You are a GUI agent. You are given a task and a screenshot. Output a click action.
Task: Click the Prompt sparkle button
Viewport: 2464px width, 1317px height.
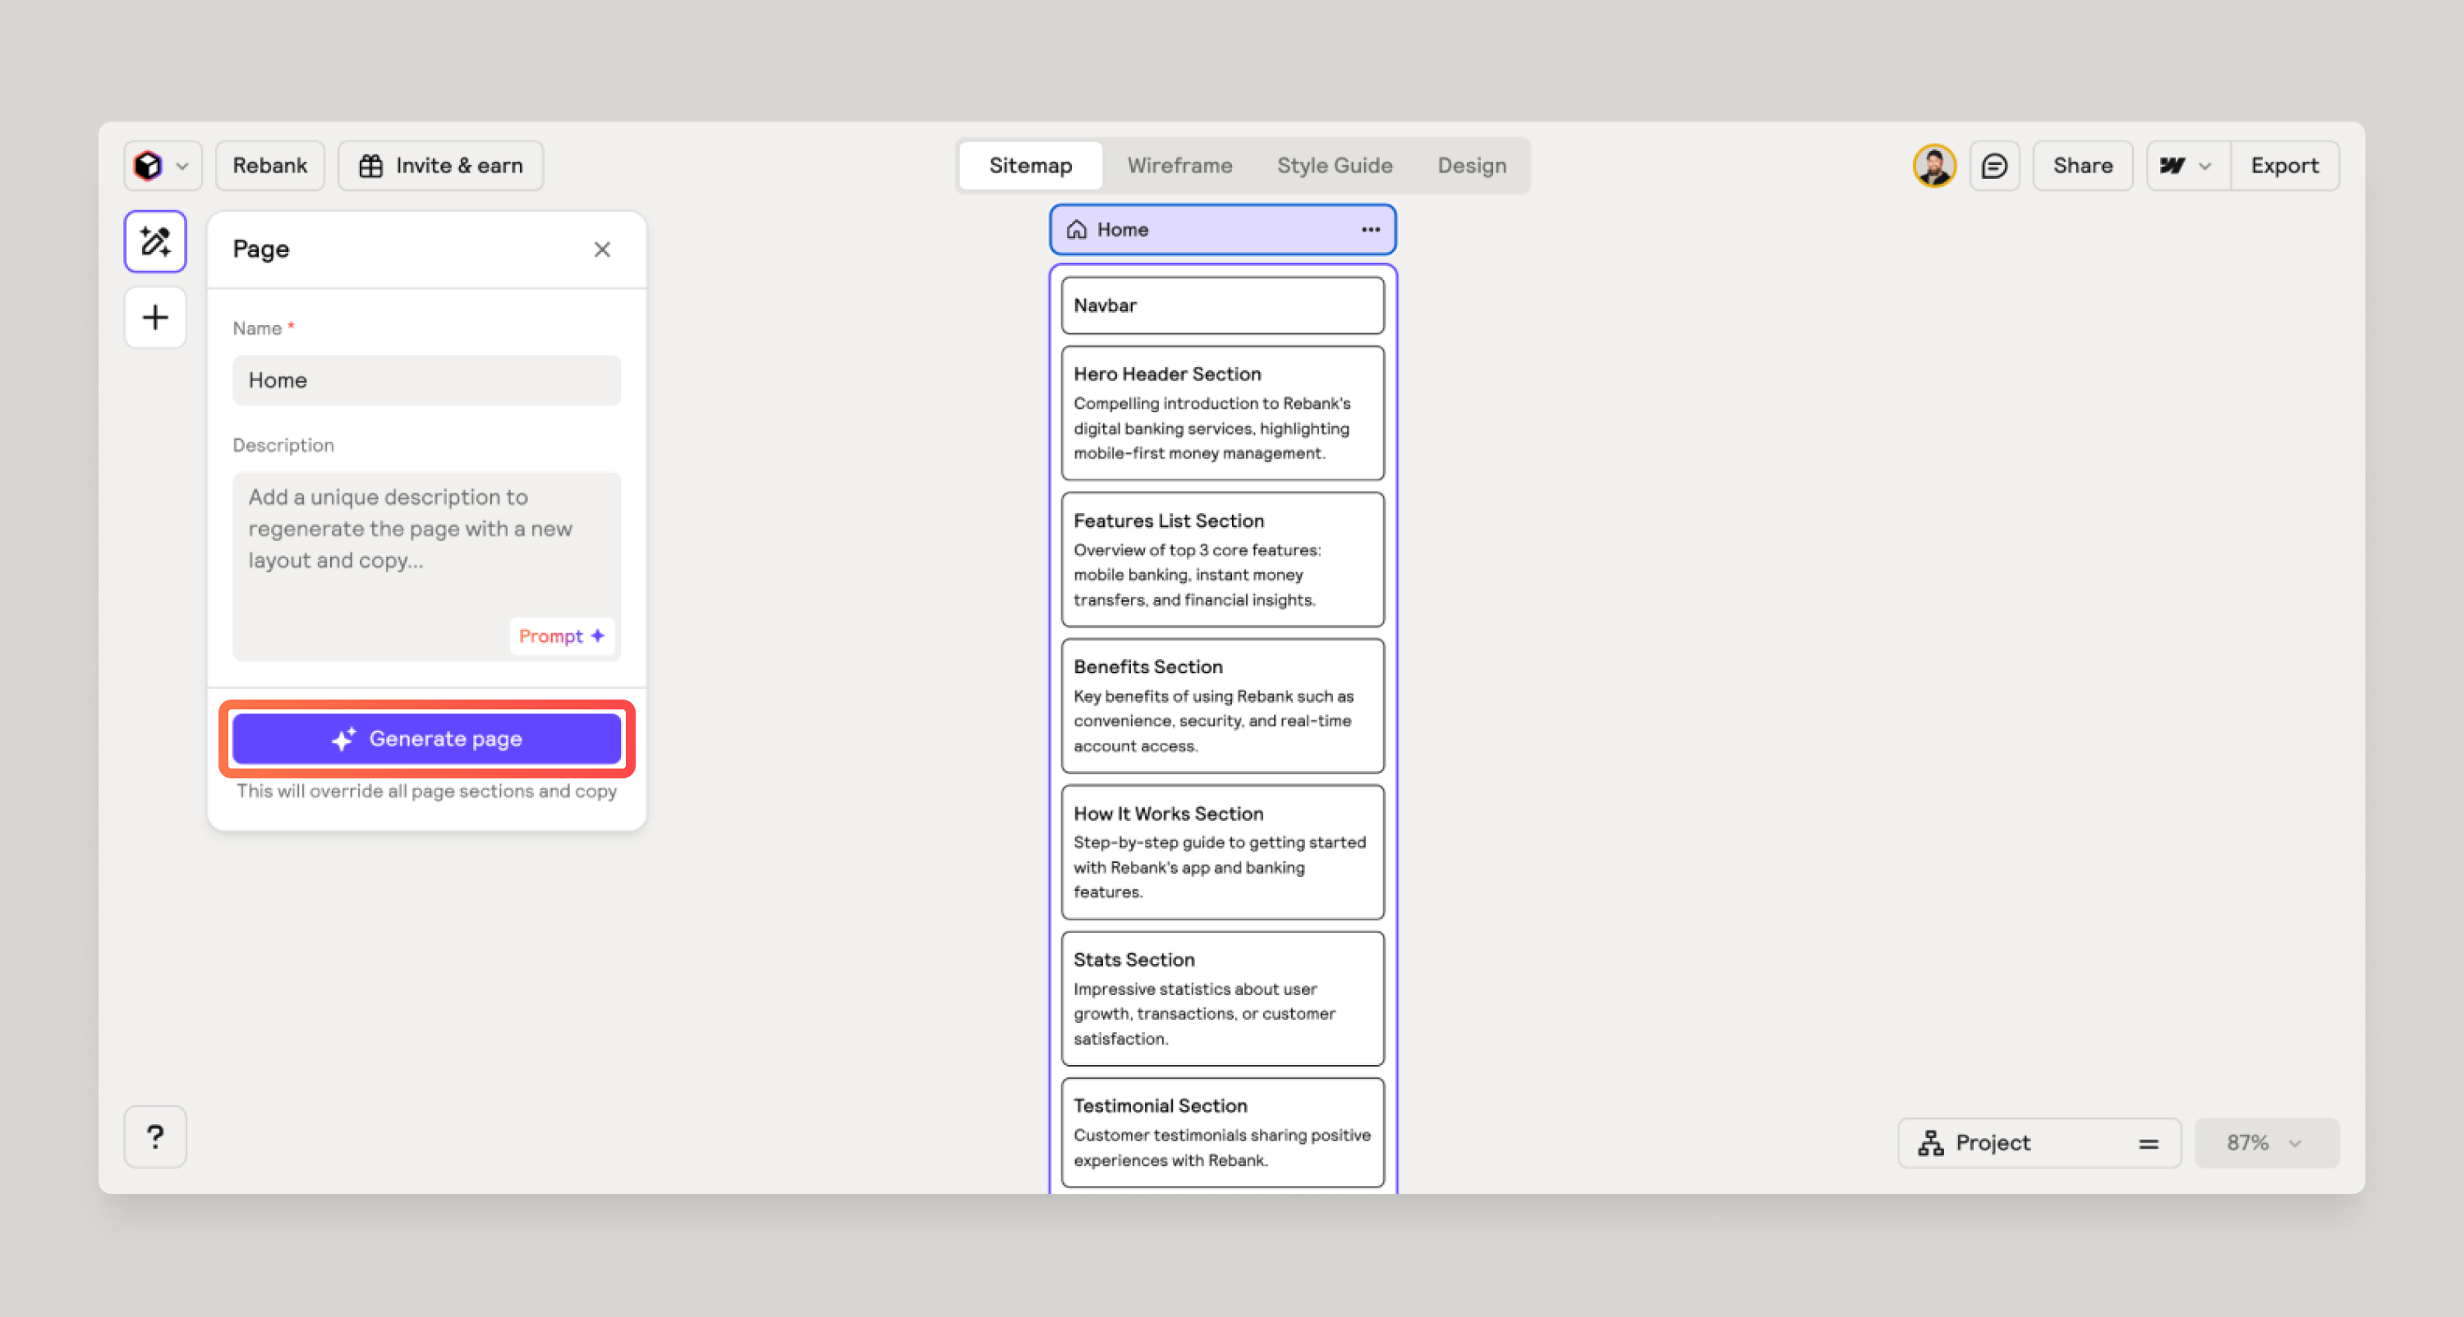562,636
